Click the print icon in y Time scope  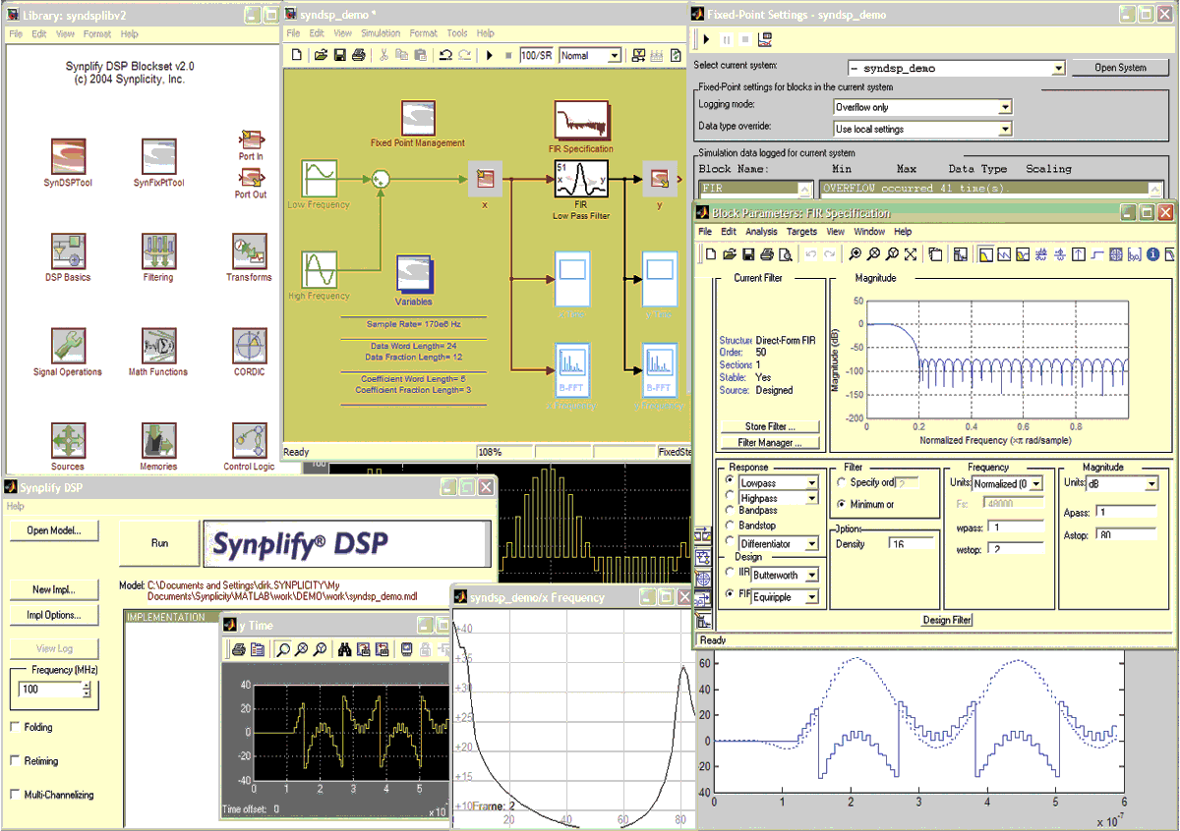[x=238, y=649]
